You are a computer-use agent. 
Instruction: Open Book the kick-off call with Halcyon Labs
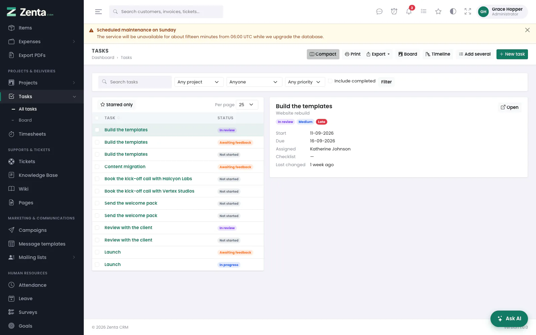point(148,179)
